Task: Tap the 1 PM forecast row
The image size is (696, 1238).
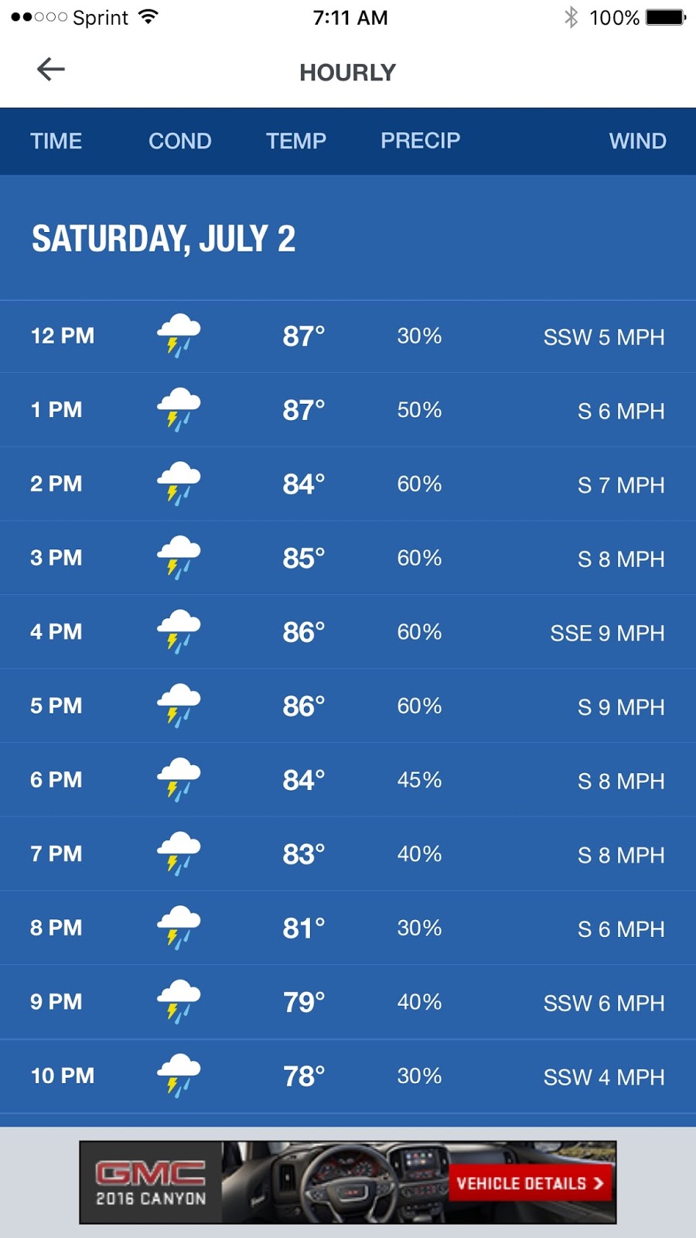Action: [x=348, y=410]
